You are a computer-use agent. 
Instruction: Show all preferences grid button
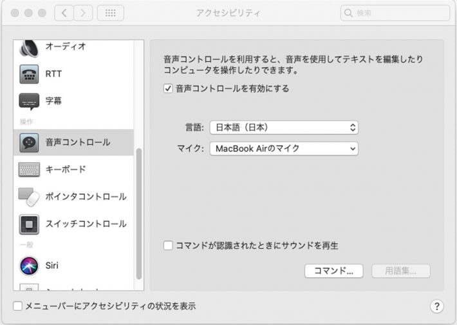[111, 13]
